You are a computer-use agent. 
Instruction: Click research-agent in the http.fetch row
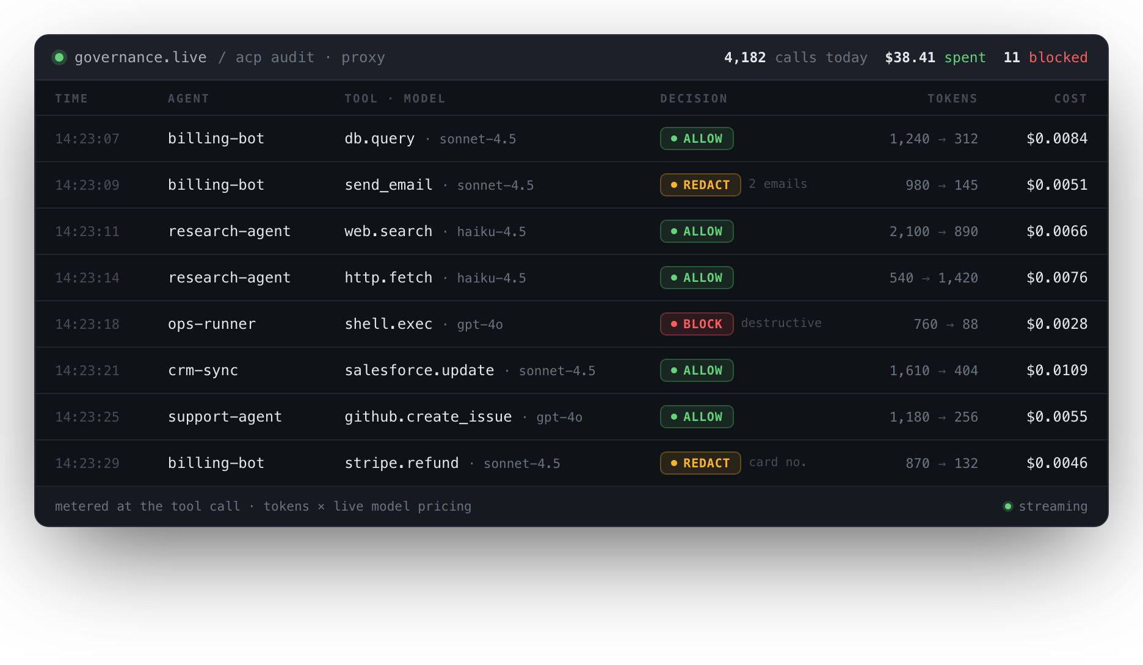[230, 278]
